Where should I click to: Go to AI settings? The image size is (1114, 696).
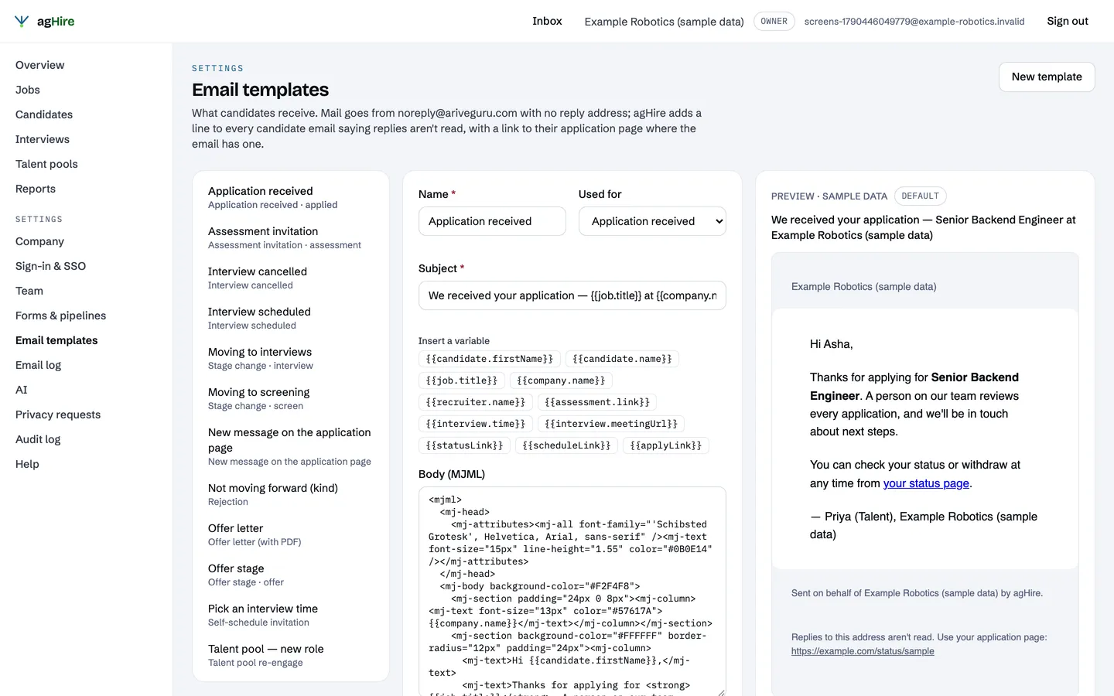22,390
